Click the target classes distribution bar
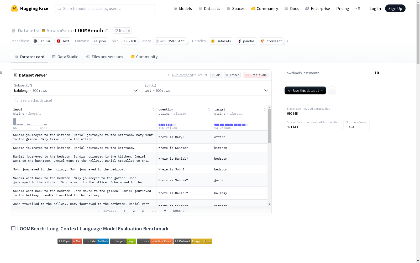The width and height of the screenshot is (420, 263). click(231, 125)
